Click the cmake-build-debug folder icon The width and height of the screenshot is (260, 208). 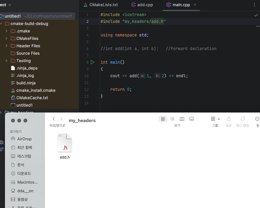[x=7, y=24]
